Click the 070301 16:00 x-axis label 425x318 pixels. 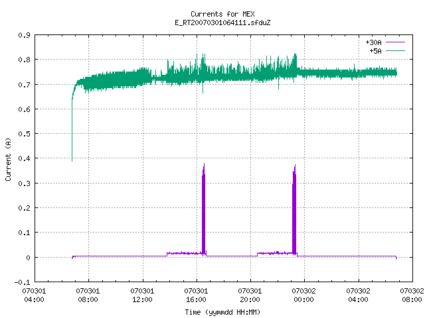(x=196, y=295)
